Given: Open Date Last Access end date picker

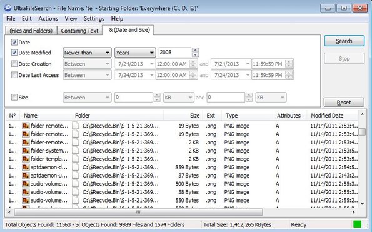Looking at the screenshot, I should (248, 75).
